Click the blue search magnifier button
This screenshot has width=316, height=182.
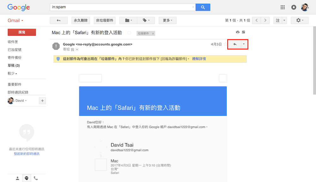(x=203, y=7)
